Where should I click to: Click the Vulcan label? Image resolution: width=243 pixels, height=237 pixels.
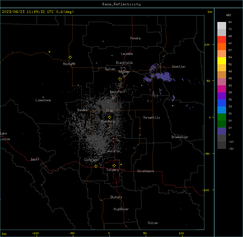pyautogui.click(x=153, y=223)
